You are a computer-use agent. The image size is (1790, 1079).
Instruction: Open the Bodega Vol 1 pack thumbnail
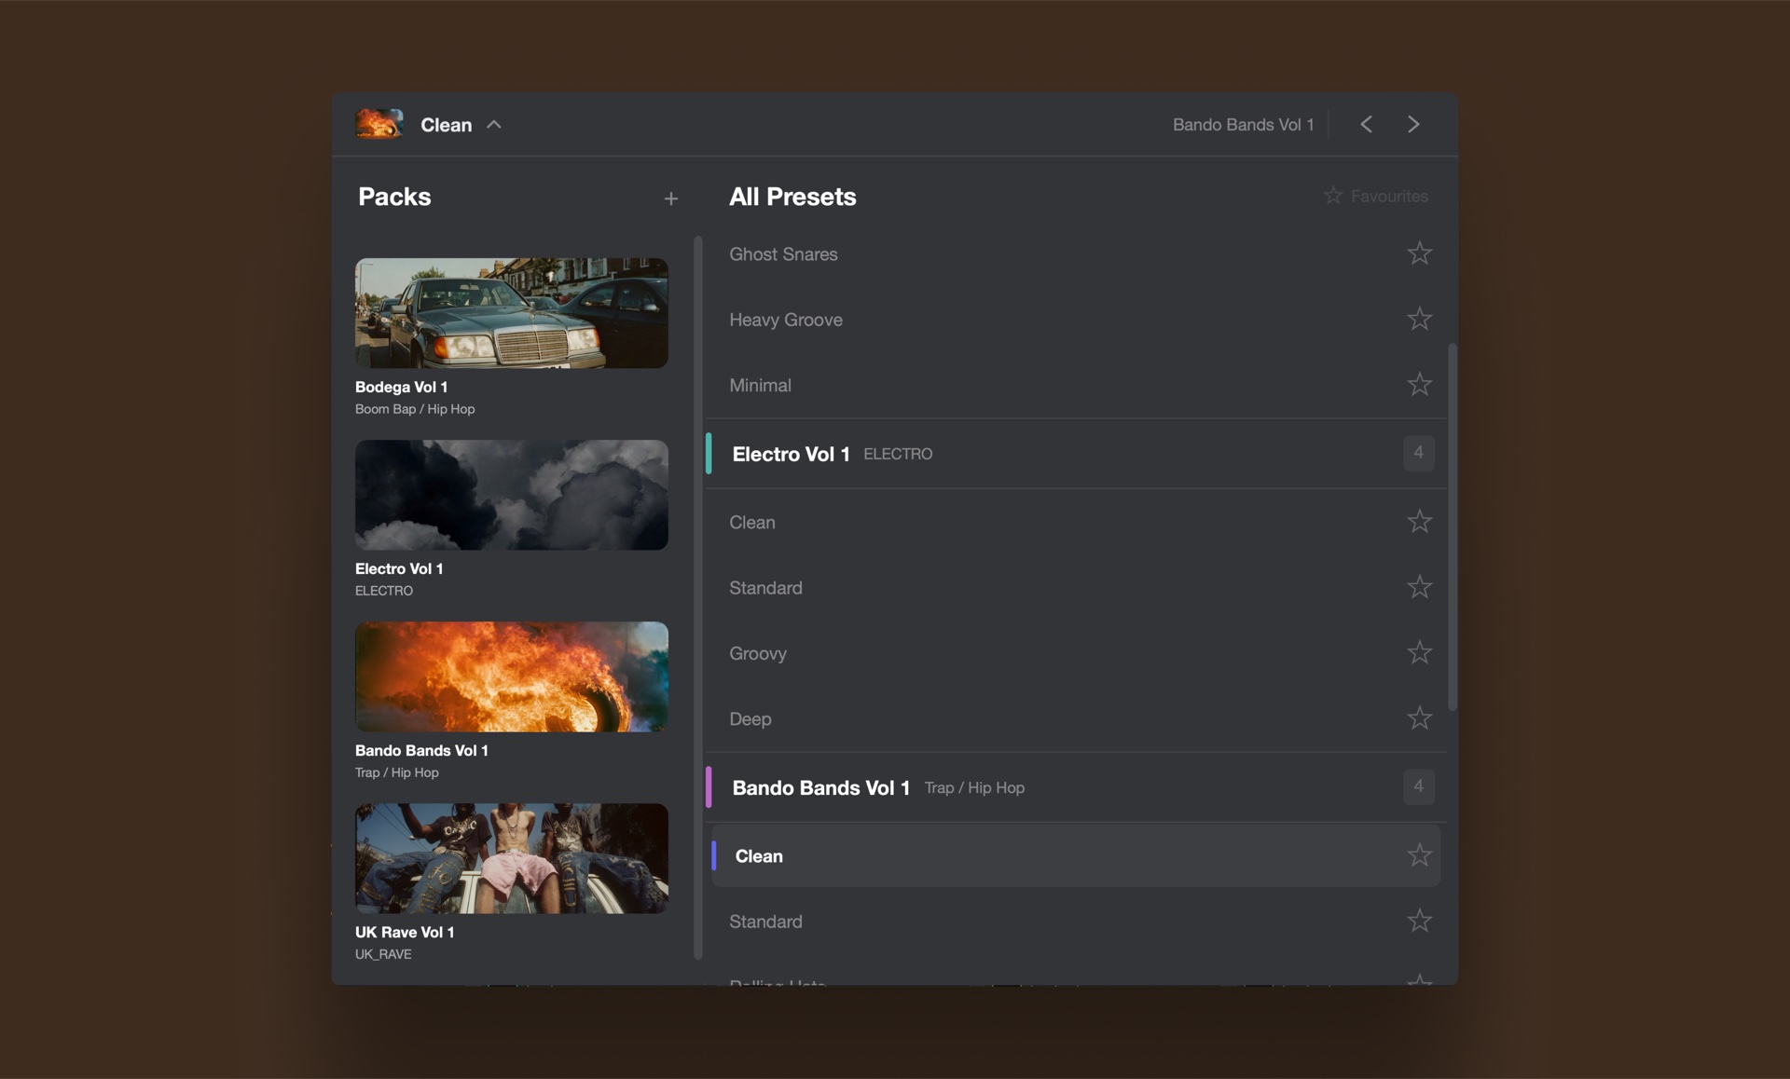tap(511, 313)
